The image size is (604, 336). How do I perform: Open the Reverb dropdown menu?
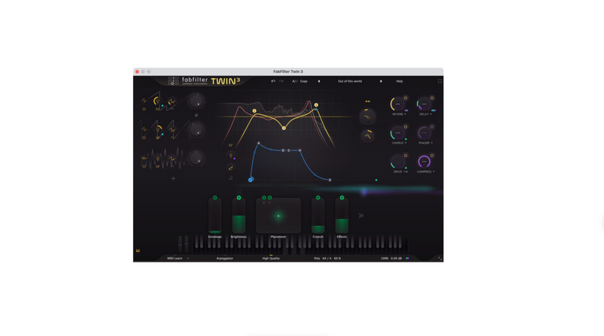(399, 114)
